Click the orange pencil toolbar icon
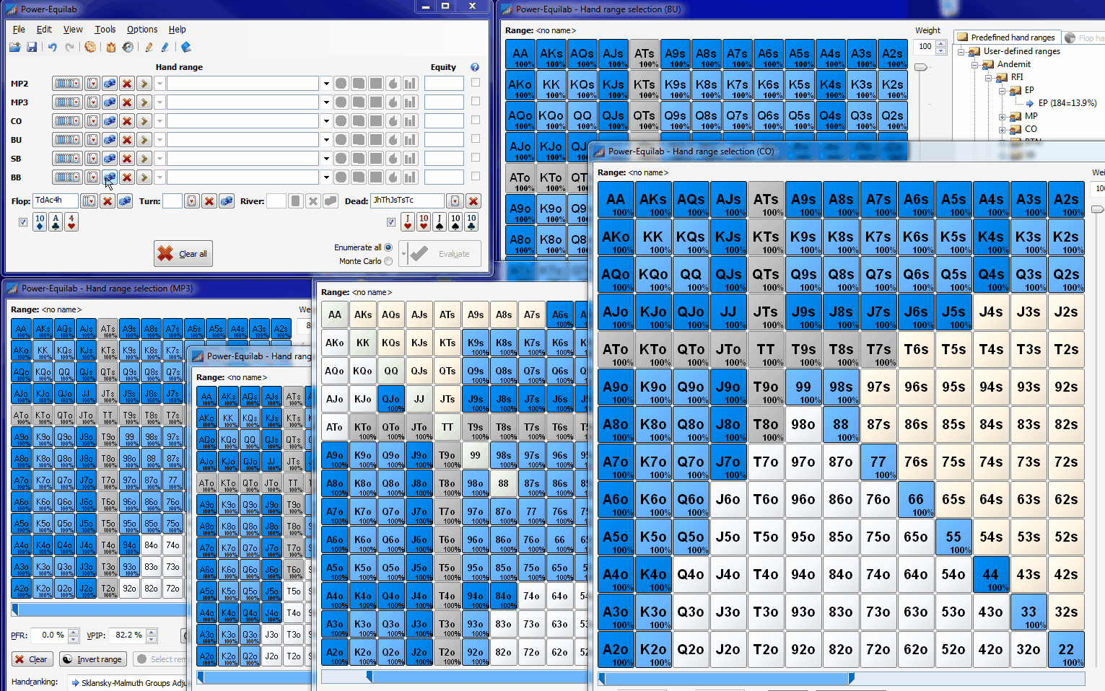This screenshot has height=691, width=1105. (x=149, y=47)
